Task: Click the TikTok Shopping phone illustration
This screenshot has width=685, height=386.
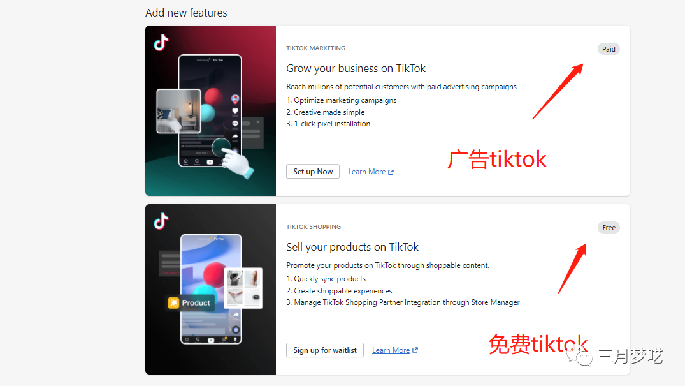Action: (x=211, y=289)
